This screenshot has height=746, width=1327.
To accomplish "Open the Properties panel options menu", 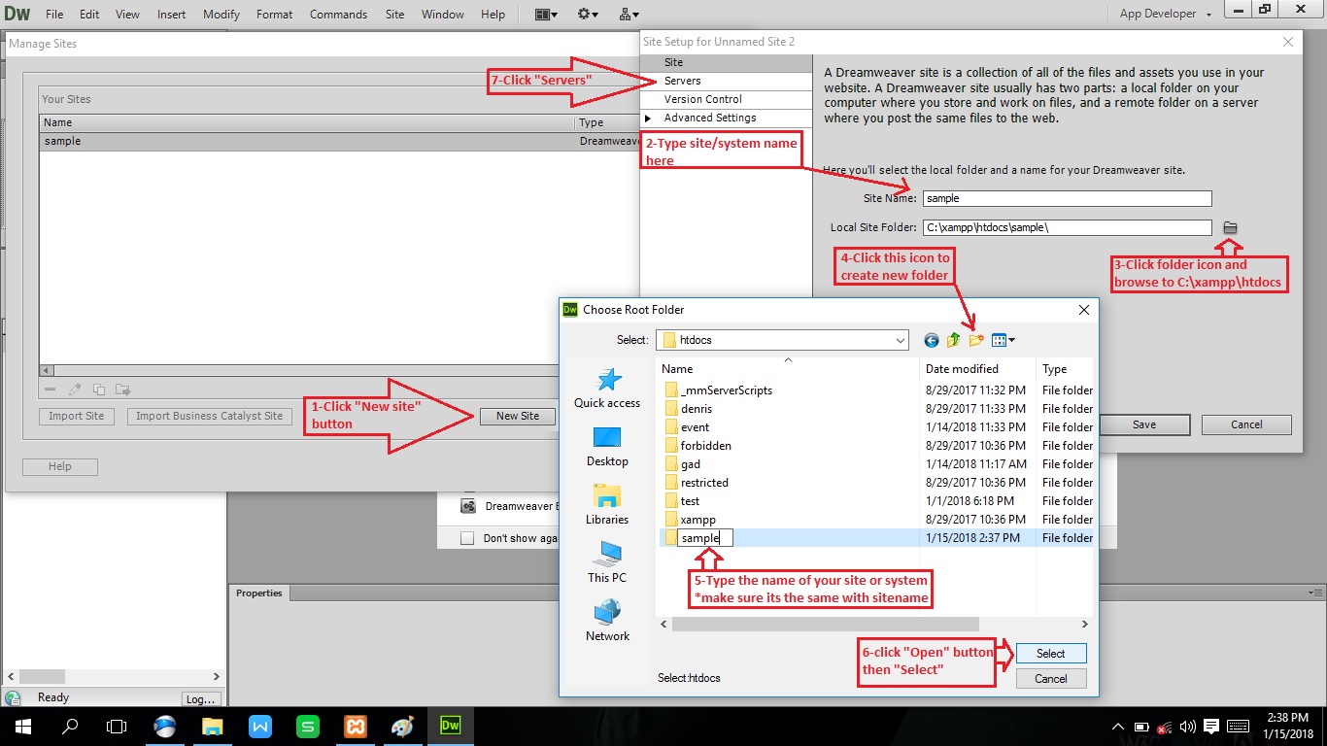I will point(1313,593).
